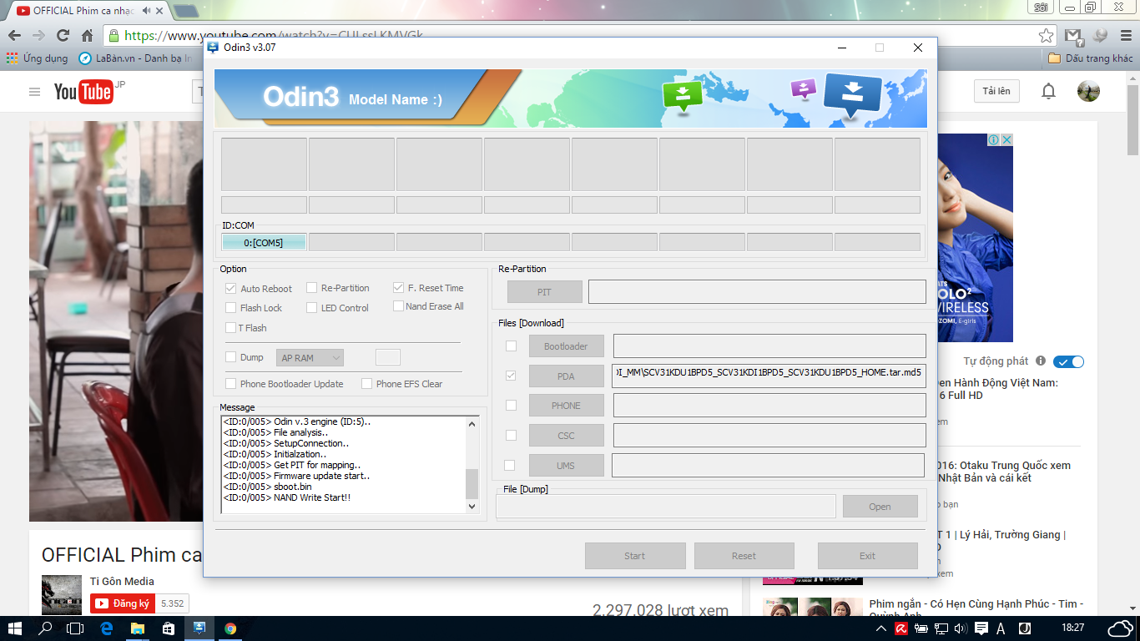Mute the YouTube tab's audio icon
This screenshot has height=641, width=1140.
coord(147,11)
